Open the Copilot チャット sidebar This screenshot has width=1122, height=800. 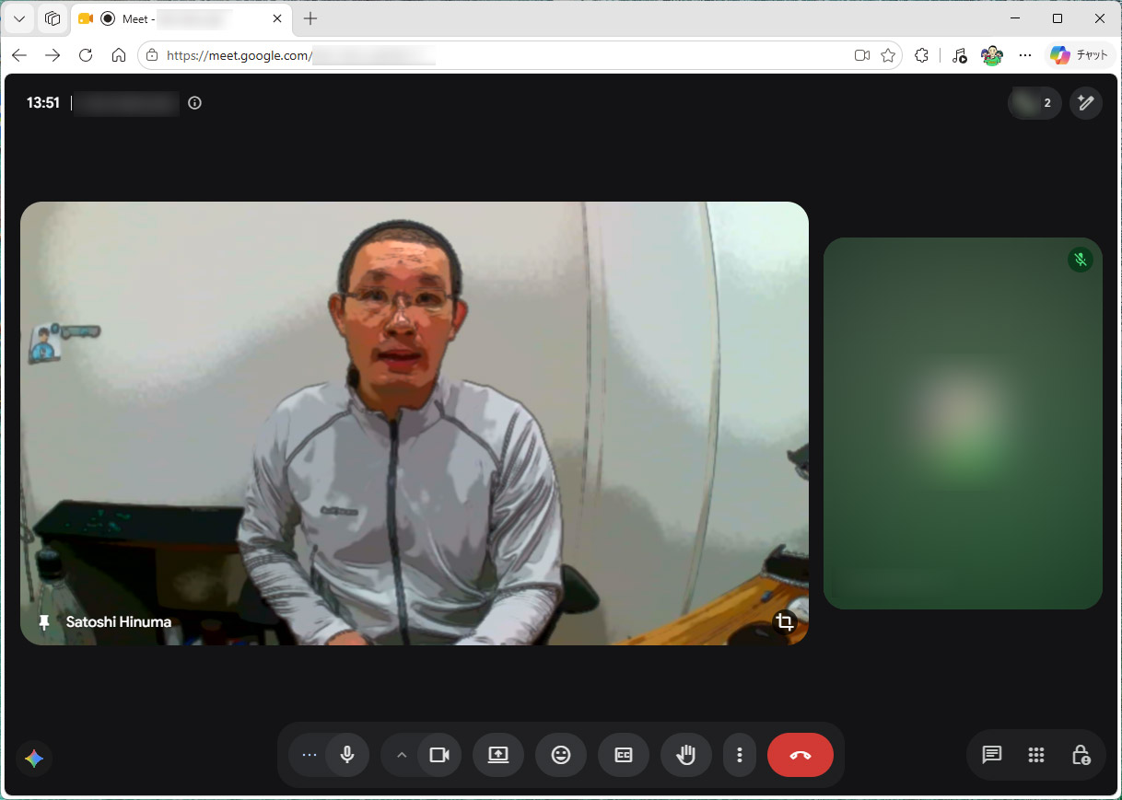tap(1079, 55)
